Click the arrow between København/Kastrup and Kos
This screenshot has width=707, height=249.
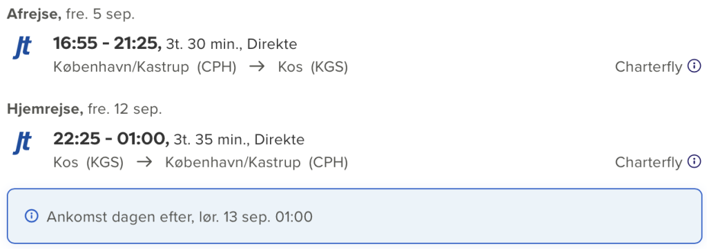pyautogui.click(x=257, y=68)
